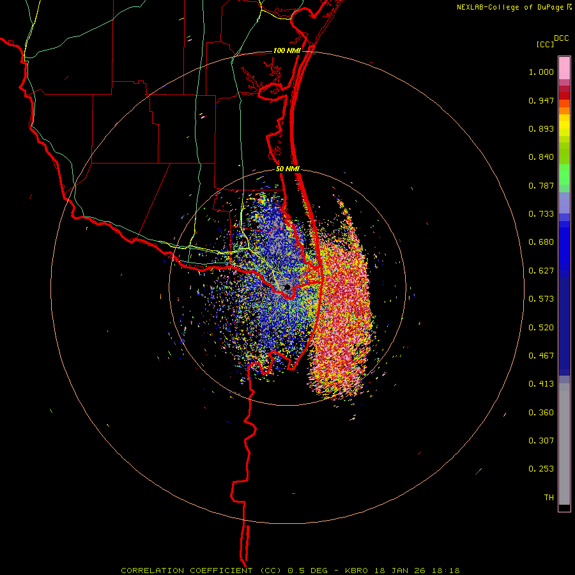Select the 0.787 scale value
This screenshot has width=575, height=575.
(541, 185)
